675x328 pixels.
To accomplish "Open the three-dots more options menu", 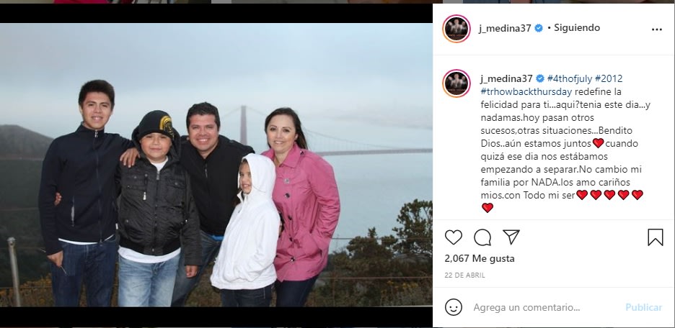I will point(656,29).
